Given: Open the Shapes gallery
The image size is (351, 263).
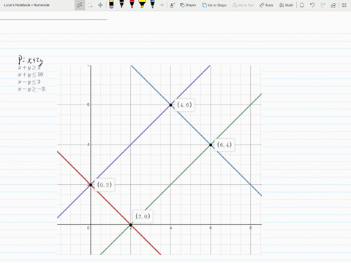Looking at the screenshot, I should pyautogui.click(x=188, y=5).
